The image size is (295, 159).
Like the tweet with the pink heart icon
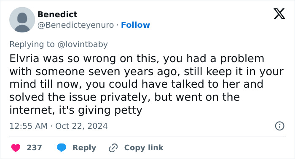16,148
